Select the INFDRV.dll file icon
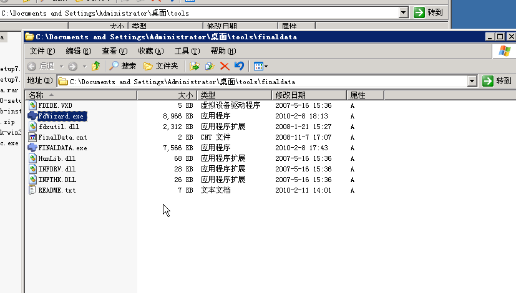 click(32, 169)
